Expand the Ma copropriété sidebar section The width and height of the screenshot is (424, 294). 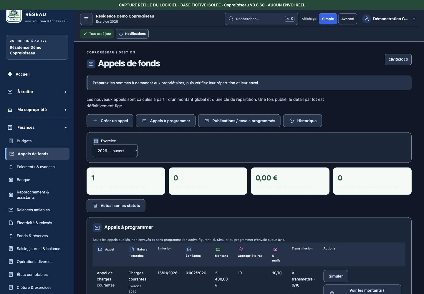[37, 110]
